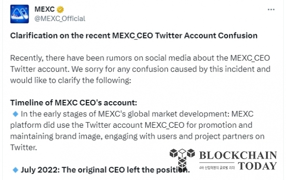This screenshot has height=180, width=286.
Task: Open the three-dot more options menu
Action: coord(271,9)
